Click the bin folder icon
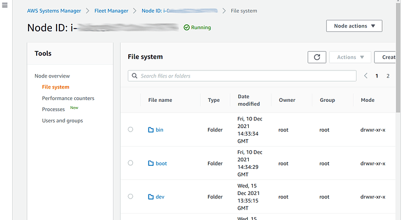The image size is (402, 220). [151, 130]
